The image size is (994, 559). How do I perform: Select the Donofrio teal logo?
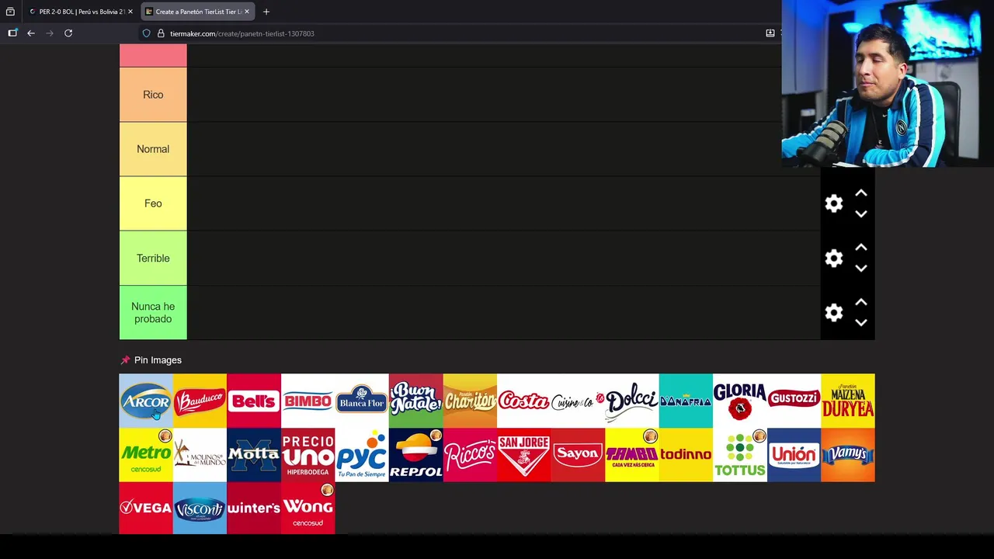tap(686, 401)
